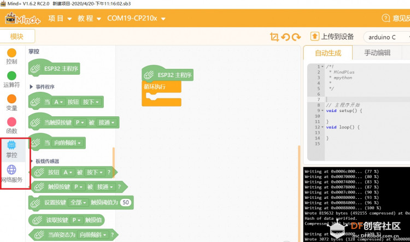Open the P dropdown in 读取按键触摸值 block
The width and height of the screenshot is (410, 242).
(77, 220)
